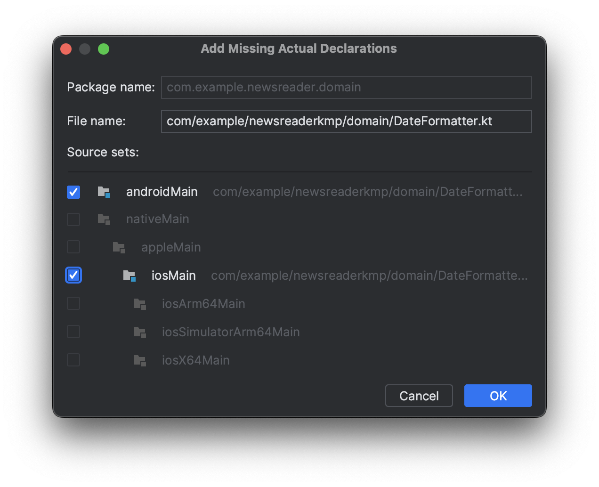
Task: Click the Package name field
Action: point(347,88)
